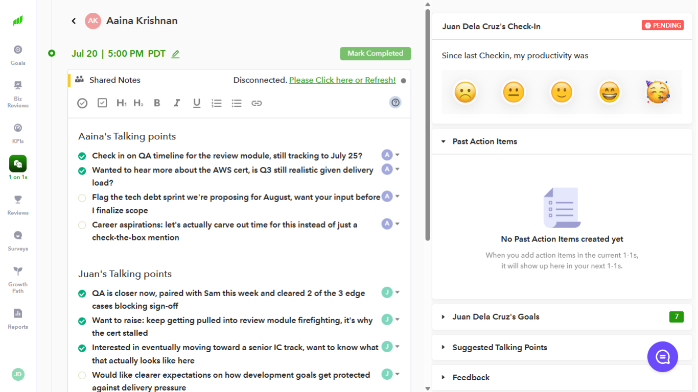Insert a link using the toolbar link icon
Viewport: 698px width, 392px height.
point(257,103)
